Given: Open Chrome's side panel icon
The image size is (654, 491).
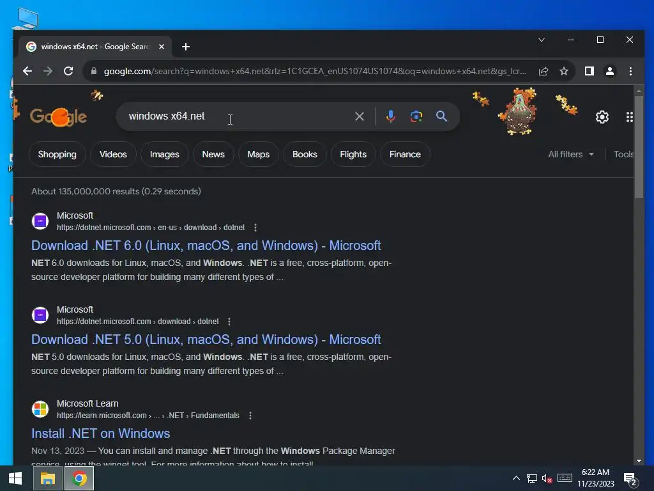Looking at the screenshot, I should coord(589,72).
